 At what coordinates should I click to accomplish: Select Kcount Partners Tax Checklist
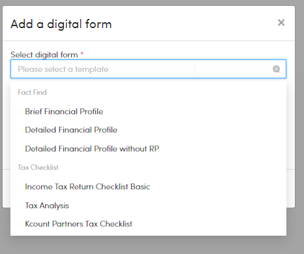[x=78, y=224]
